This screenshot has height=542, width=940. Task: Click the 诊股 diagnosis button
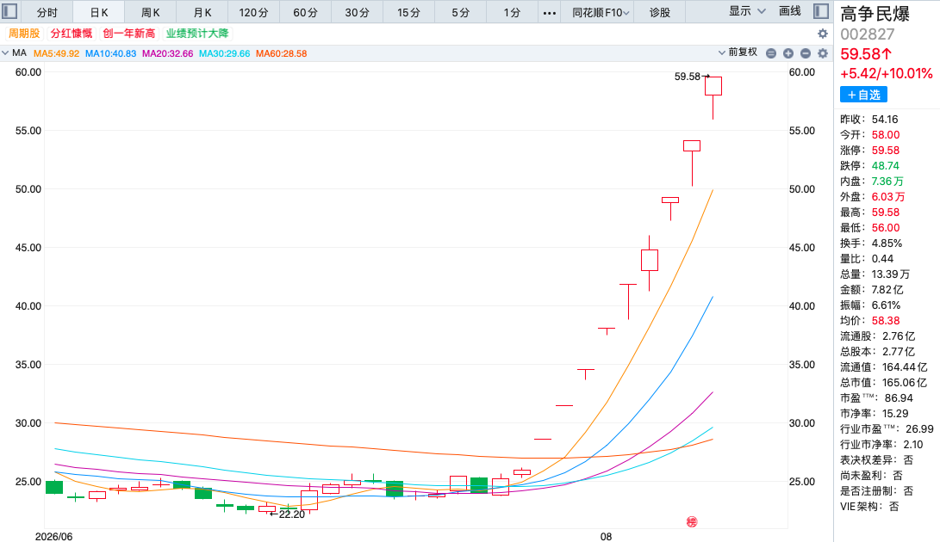(x=660, y=13)
